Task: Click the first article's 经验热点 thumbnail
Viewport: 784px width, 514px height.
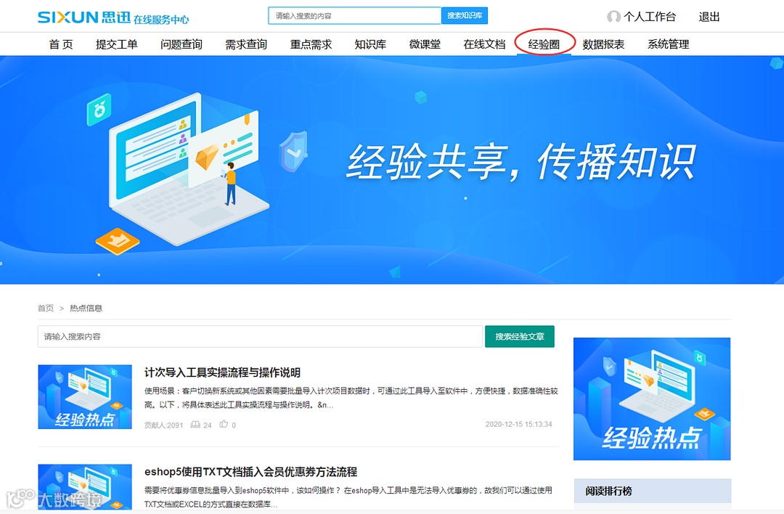Action: point(85,396)
